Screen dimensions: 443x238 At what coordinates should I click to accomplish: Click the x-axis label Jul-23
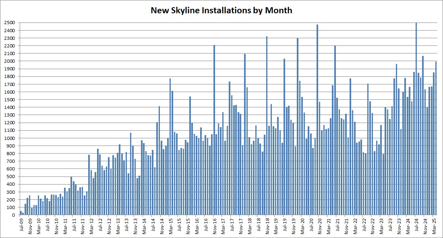point(390,224)
